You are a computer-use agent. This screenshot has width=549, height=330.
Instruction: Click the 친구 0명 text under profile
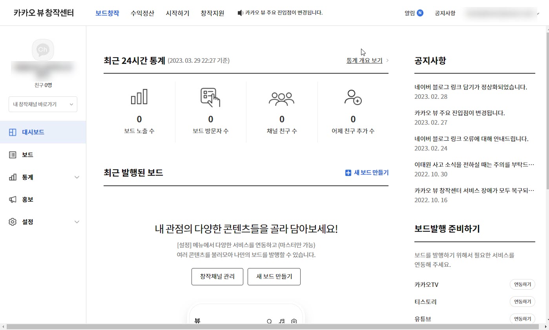tap(43, 85)
